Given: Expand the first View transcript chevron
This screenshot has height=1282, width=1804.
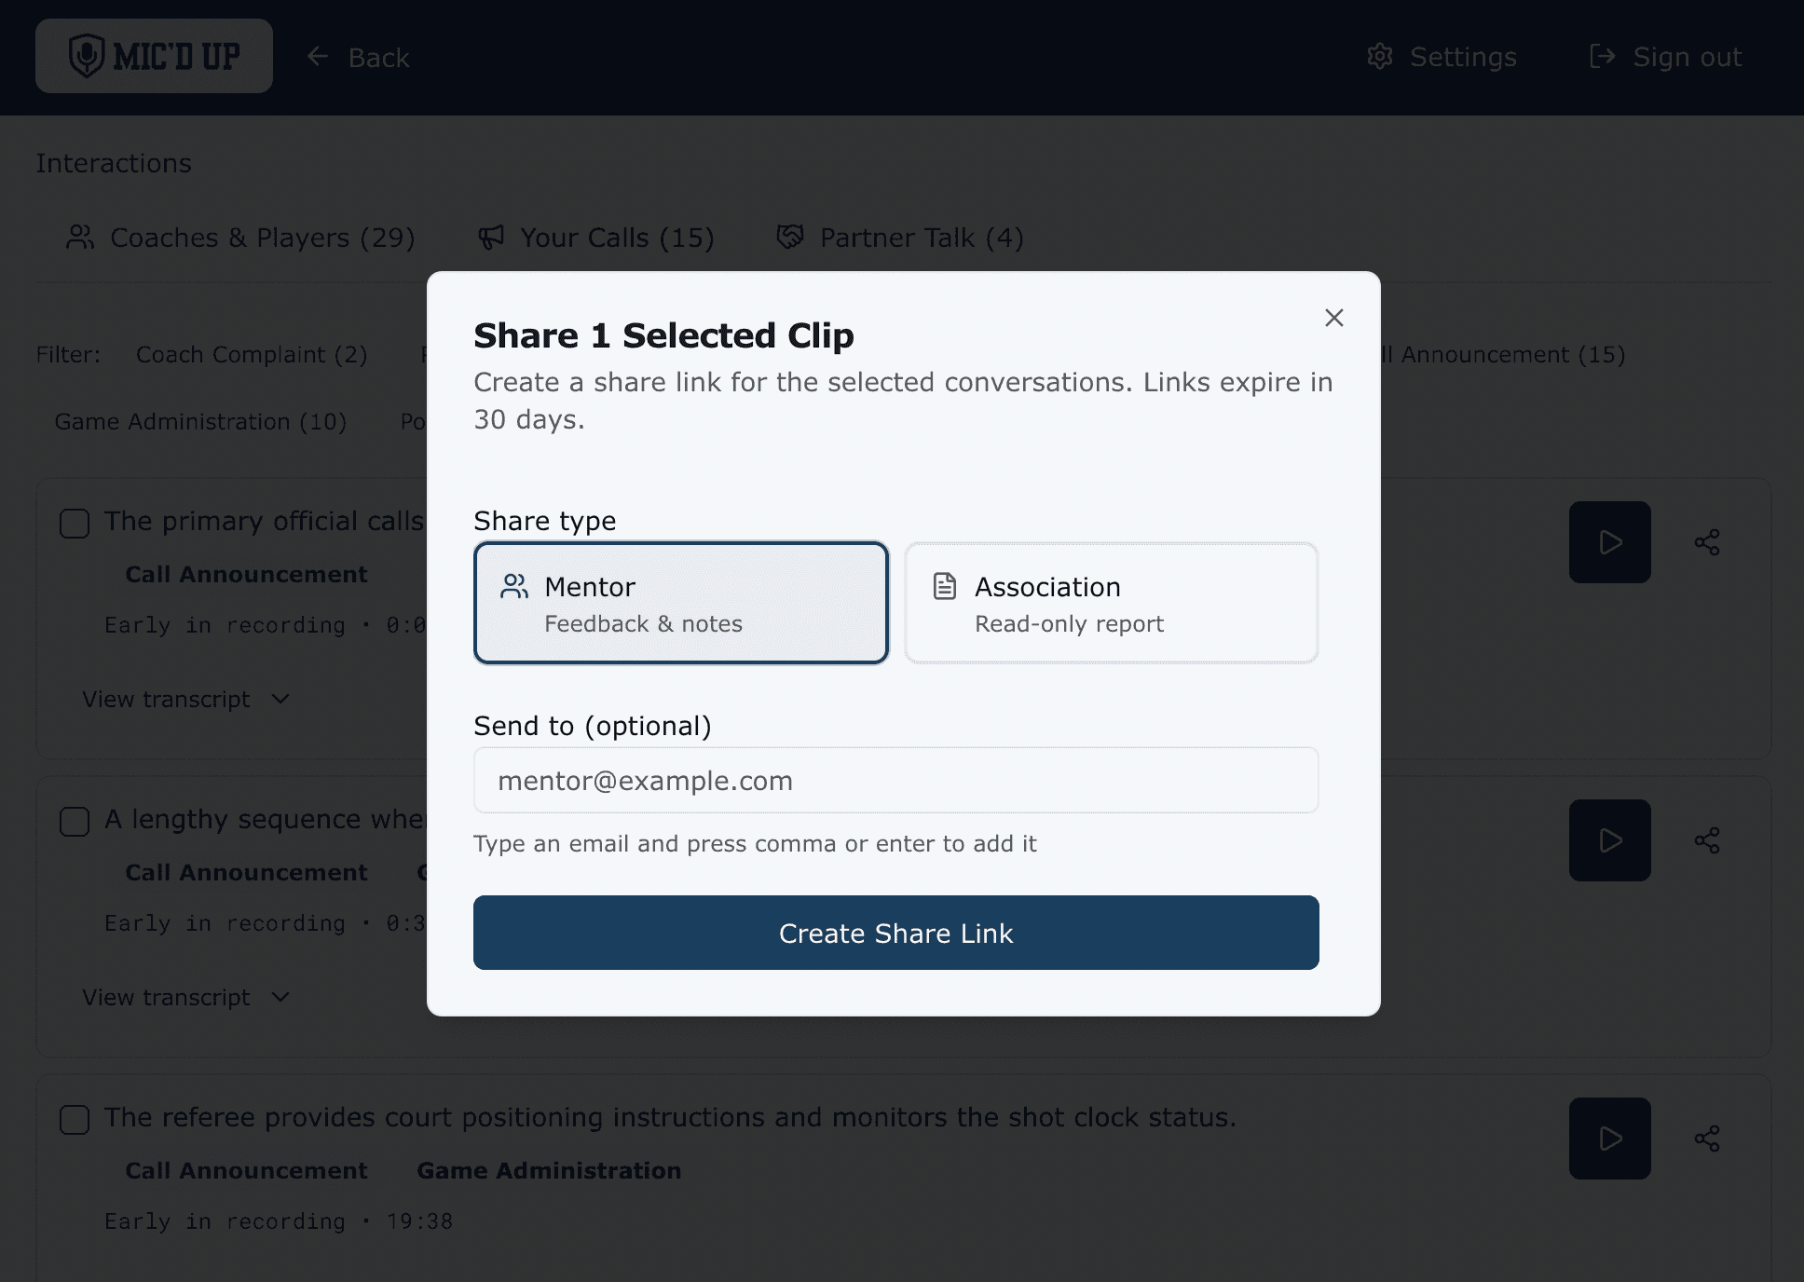Looking at the screenshot, I should click(x=280, y=699).
